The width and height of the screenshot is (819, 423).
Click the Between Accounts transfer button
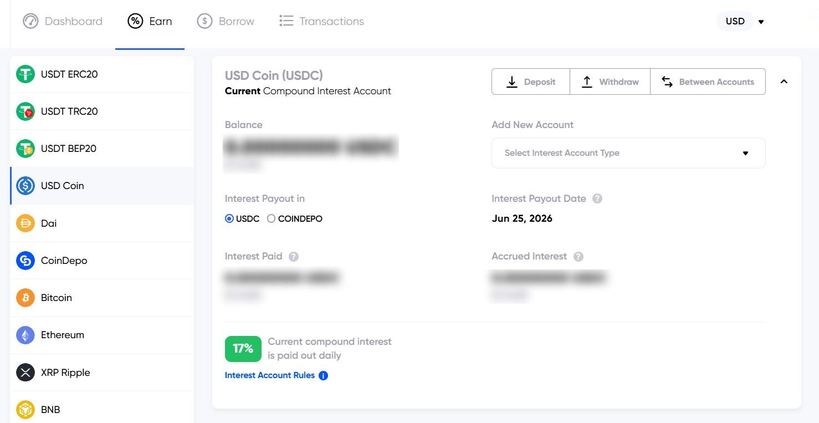708,81
